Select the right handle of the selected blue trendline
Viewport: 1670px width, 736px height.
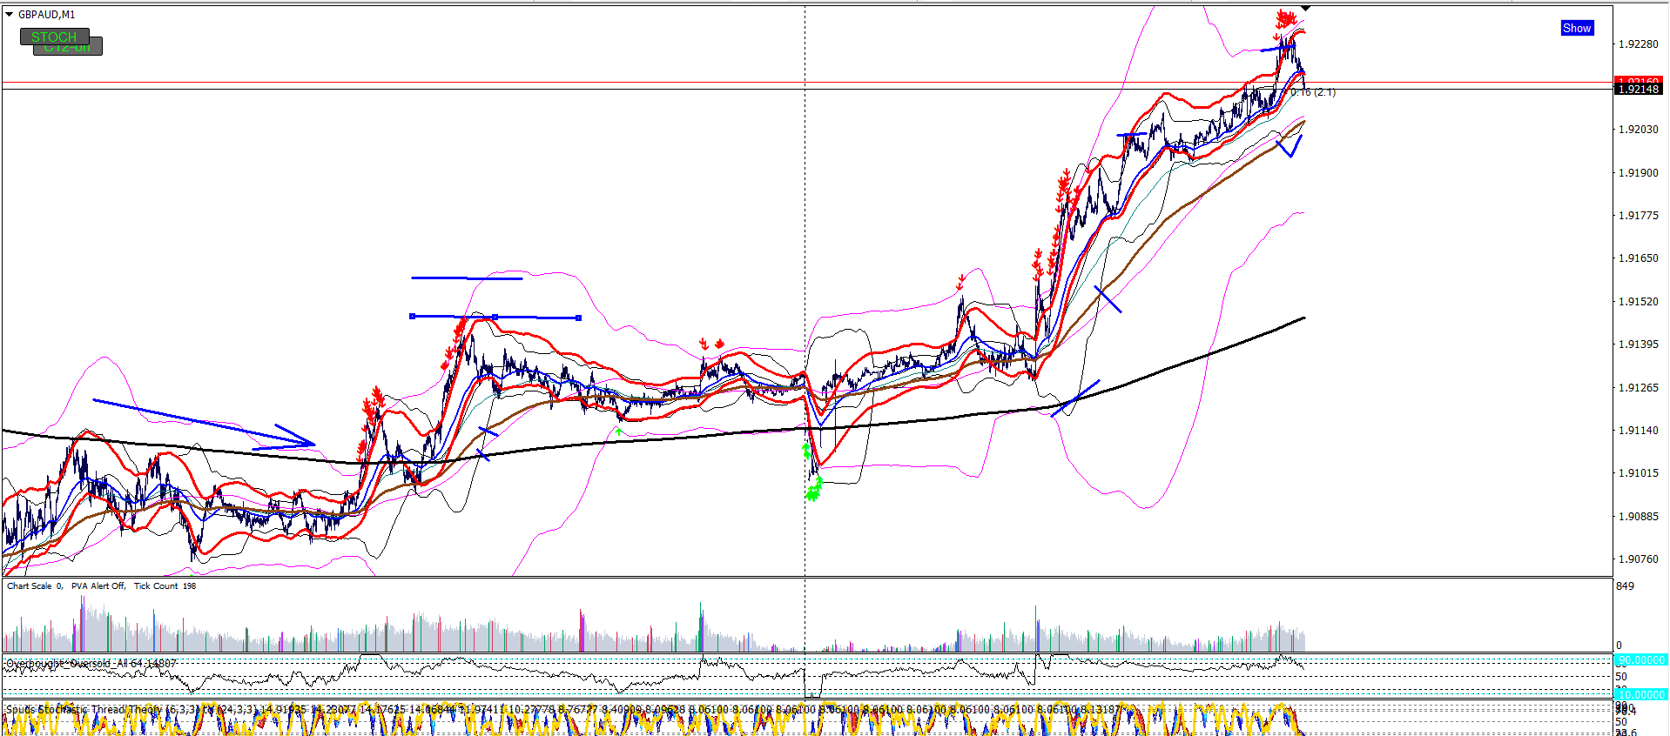tap(579, 318)
